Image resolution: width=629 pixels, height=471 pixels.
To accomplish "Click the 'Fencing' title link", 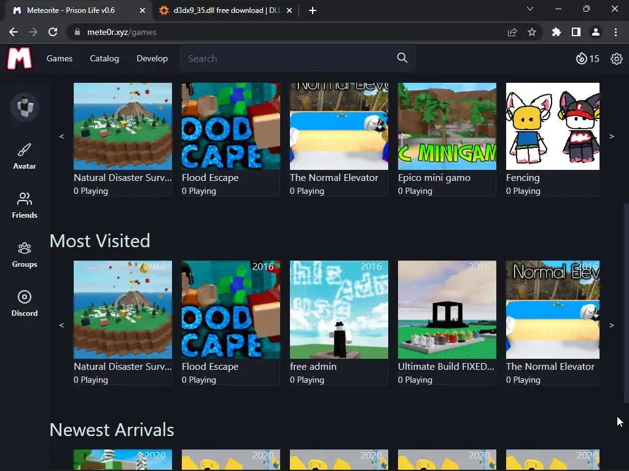I will pyautogui.click(x=523, y=177).
